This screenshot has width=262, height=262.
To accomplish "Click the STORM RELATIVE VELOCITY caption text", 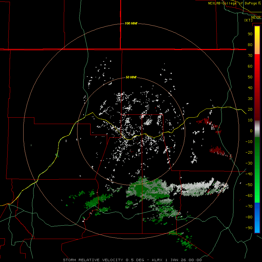I will click(x=93, y=260).
